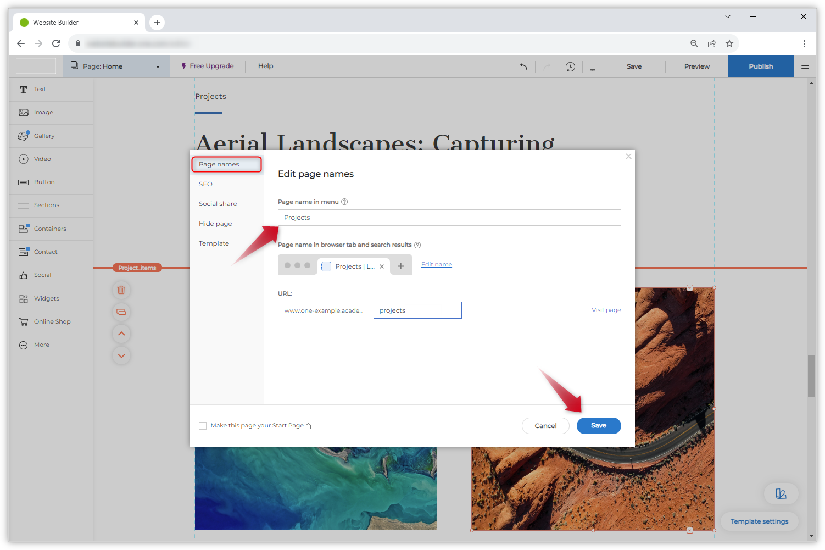Close the Edit page names dialog
Screen dimensions: 825x550
[x=628, y=157]
